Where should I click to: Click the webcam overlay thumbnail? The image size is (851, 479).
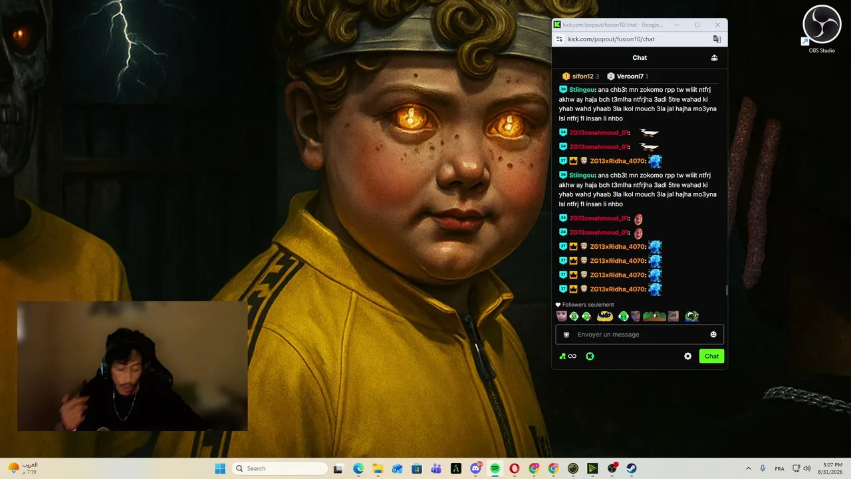(x=132, y=367)
